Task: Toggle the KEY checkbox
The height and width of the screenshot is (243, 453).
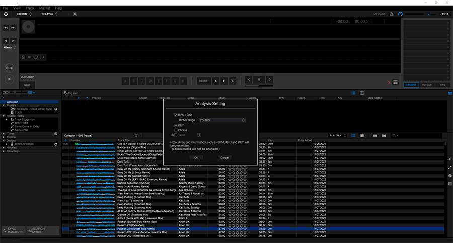Action: pyautogui.click(x=176, y=125)
